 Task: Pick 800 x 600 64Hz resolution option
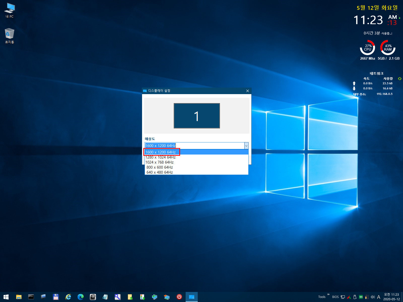(196, 167)
